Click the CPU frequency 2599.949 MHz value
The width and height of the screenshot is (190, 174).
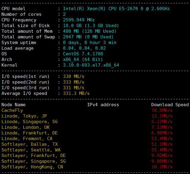[79, 20]
